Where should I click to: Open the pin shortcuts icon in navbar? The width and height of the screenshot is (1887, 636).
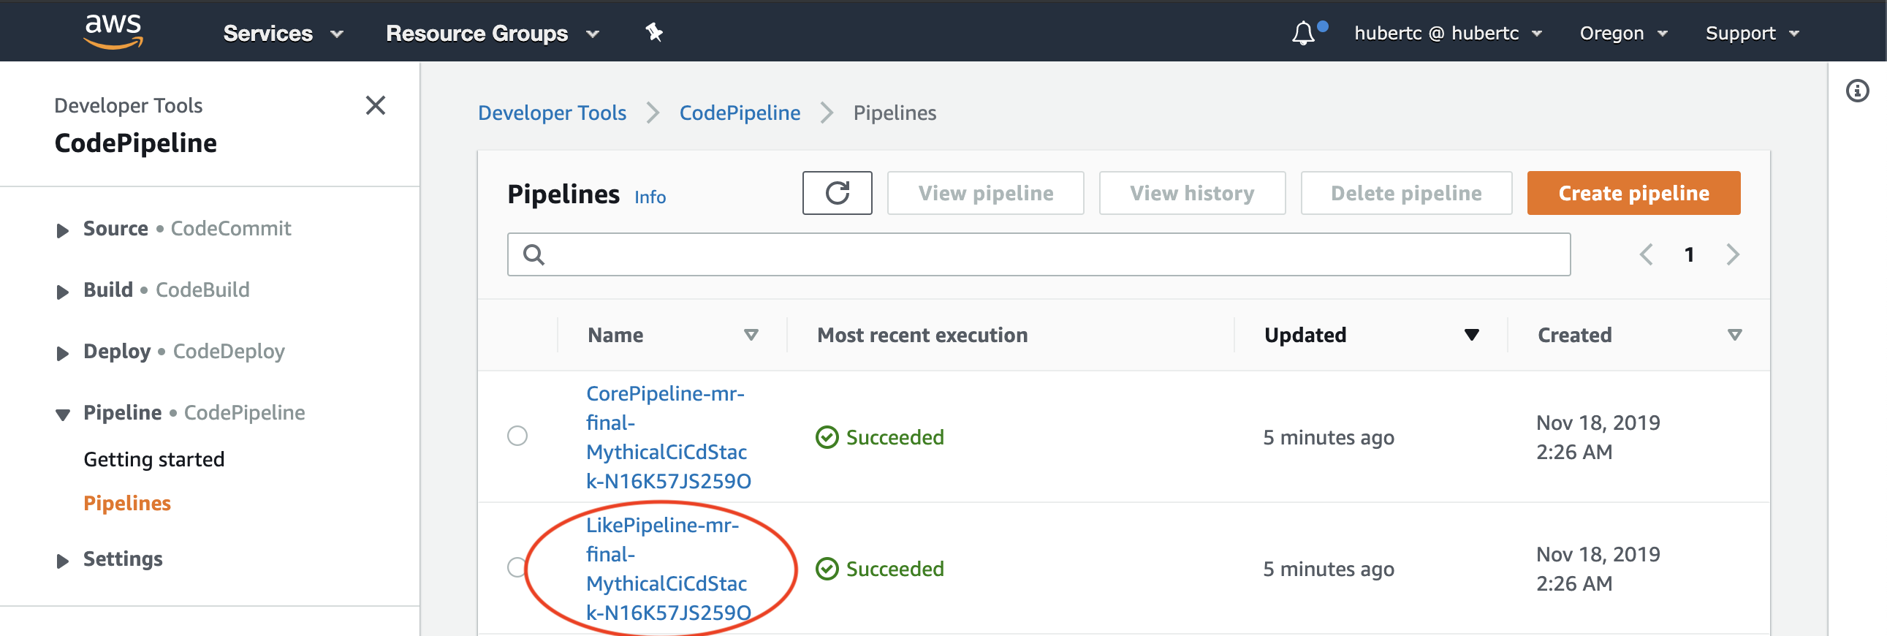coord(653,32)
